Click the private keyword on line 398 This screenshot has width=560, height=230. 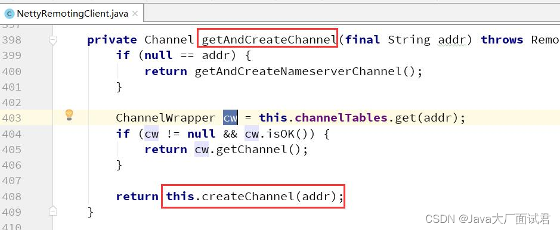(112, 41)
